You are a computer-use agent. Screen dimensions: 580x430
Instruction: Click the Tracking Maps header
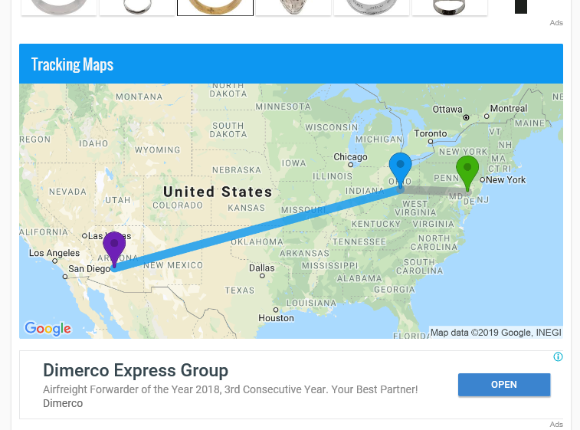coord(72,64)
